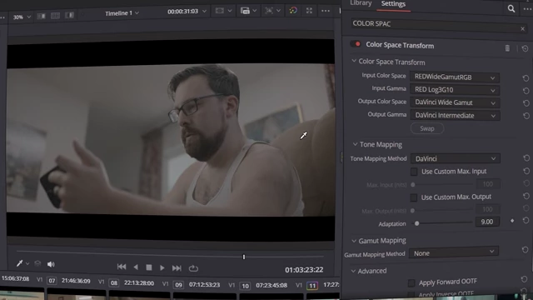Open the Output Color Space dropdown
Screen dimensions: 533x300
coord(455,102)
